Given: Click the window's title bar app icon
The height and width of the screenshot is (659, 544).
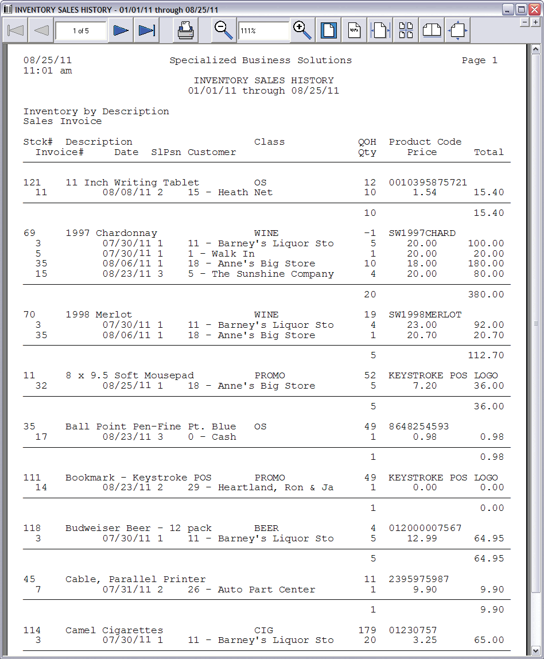Looking at the screenshot, I should click(8, 9).
